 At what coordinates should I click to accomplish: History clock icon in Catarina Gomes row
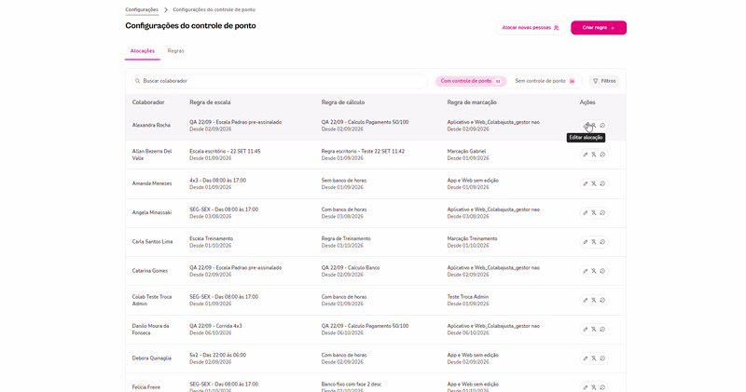point(602,271)
